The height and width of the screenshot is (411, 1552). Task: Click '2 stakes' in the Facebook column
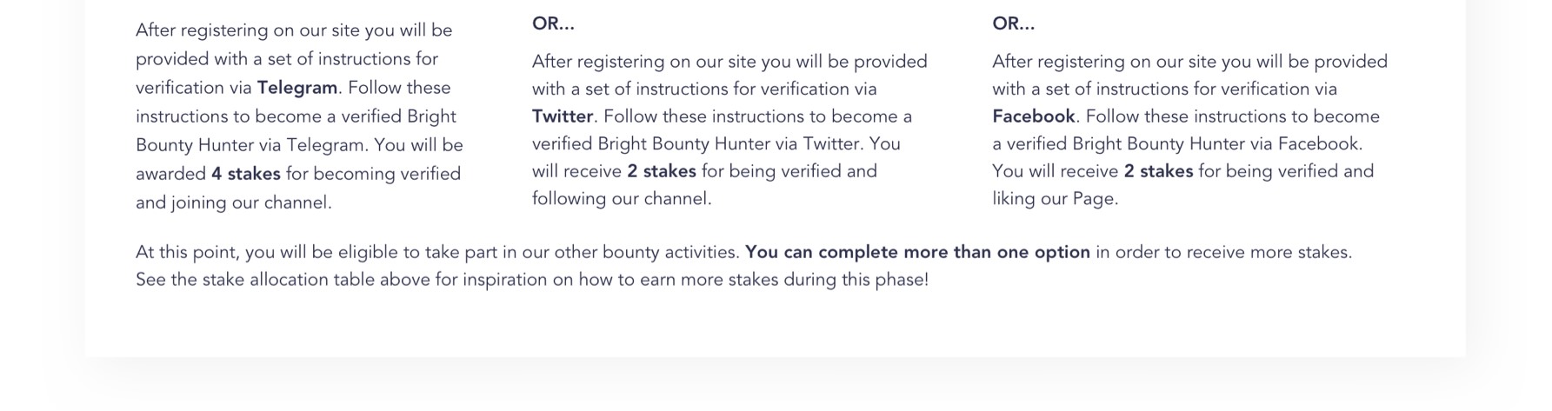[x=1158, y=171]
